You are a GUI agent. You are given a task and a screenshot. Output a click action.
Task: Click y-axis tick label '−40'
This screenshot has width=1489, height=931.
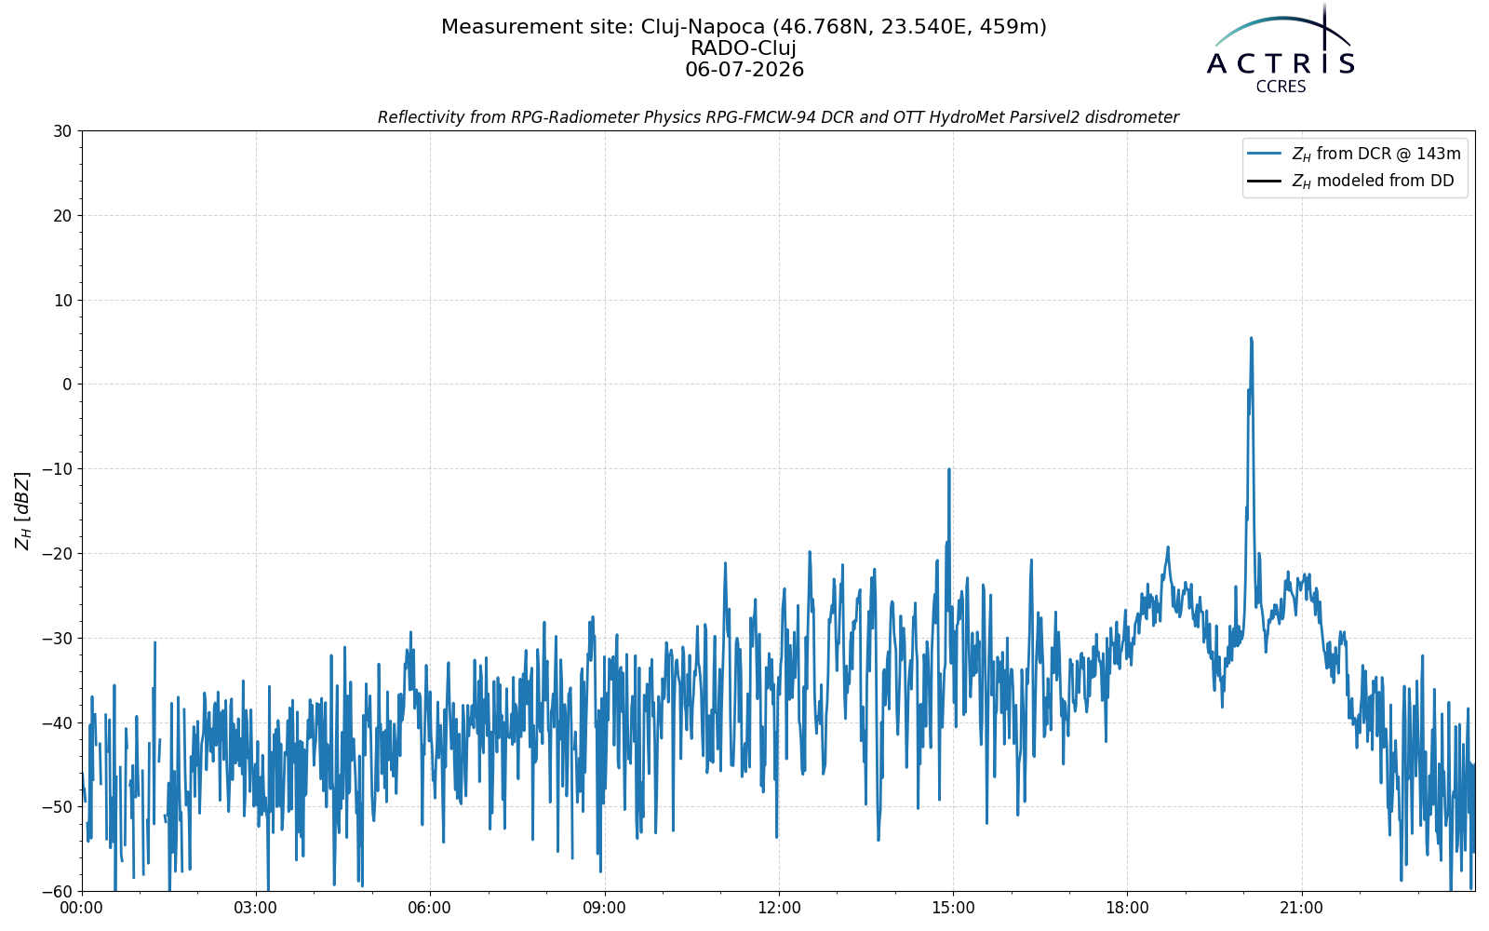[57, 723]
